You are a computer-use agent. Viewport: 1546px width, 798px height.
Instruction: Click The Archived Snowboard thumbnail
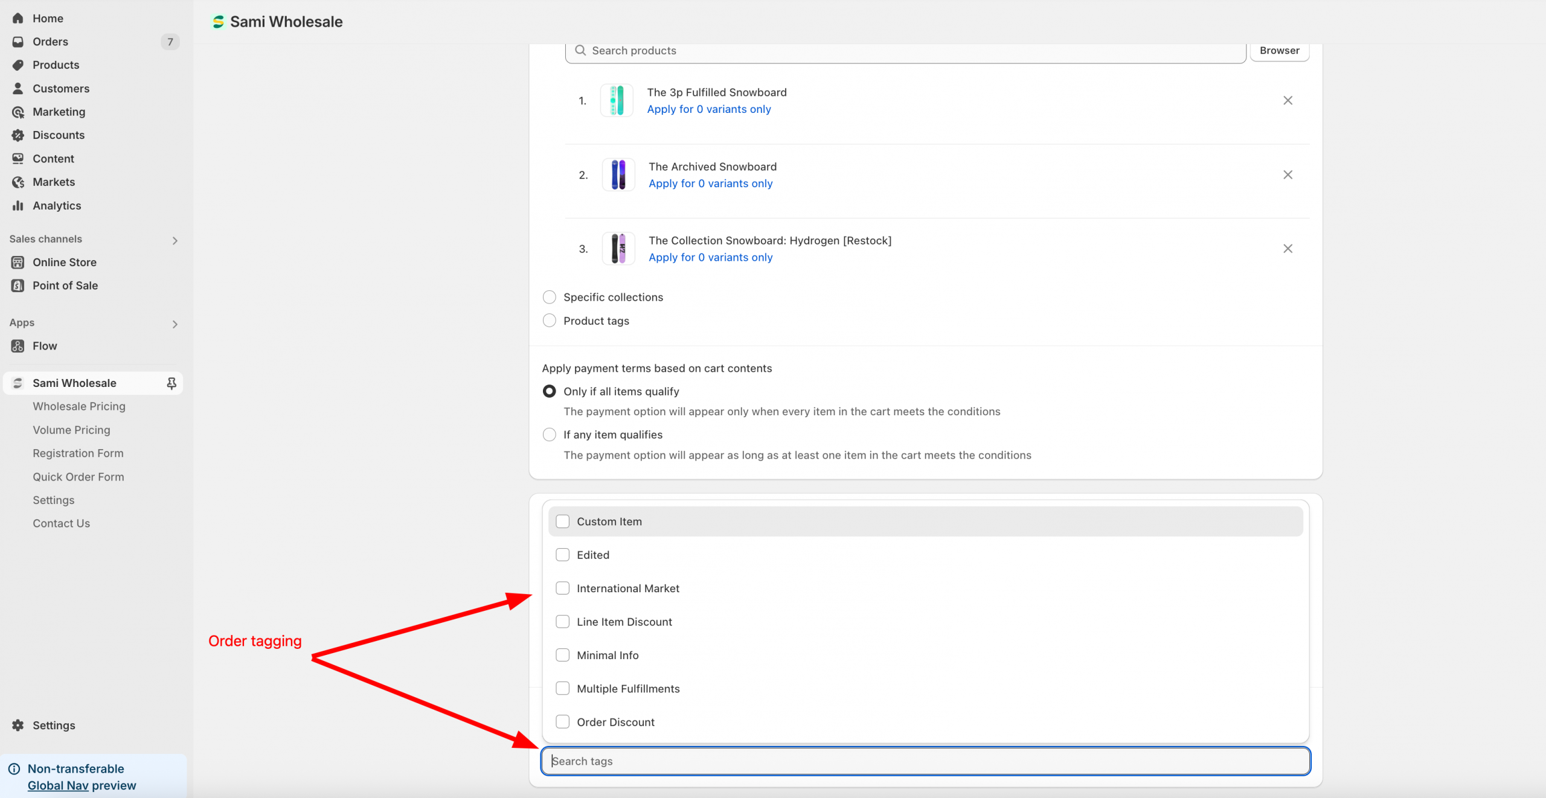click(618, 174)
